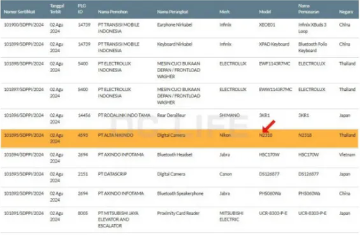Select certificate number 101893/SDPPI/2024
Viewport: 360px width, 235px height.
click(24, 174)
